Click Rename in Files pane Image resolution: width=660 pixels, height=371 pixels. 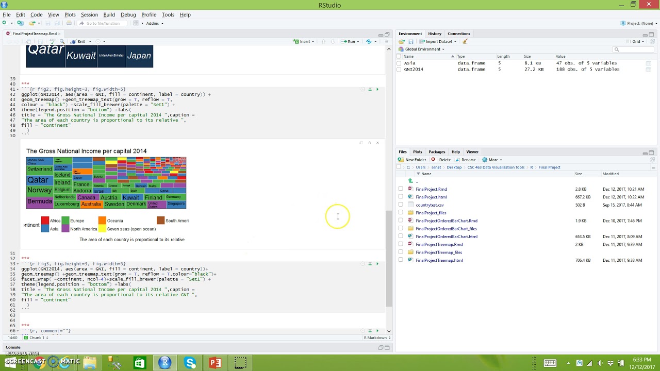tap(466, 160)
